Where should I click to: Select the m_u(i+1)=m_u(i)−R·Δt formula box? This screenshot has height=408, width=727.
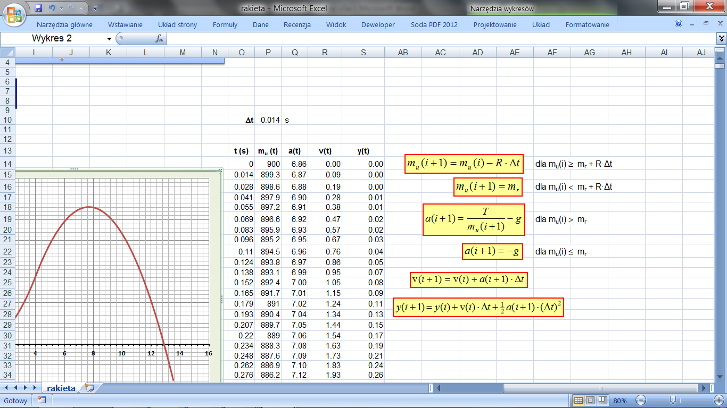pyautogui.click(x=464, y=164)
